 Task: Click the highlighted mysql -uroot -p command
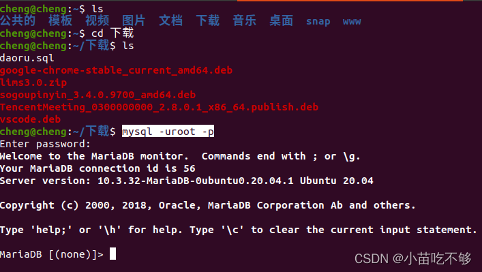coord(168,132)
